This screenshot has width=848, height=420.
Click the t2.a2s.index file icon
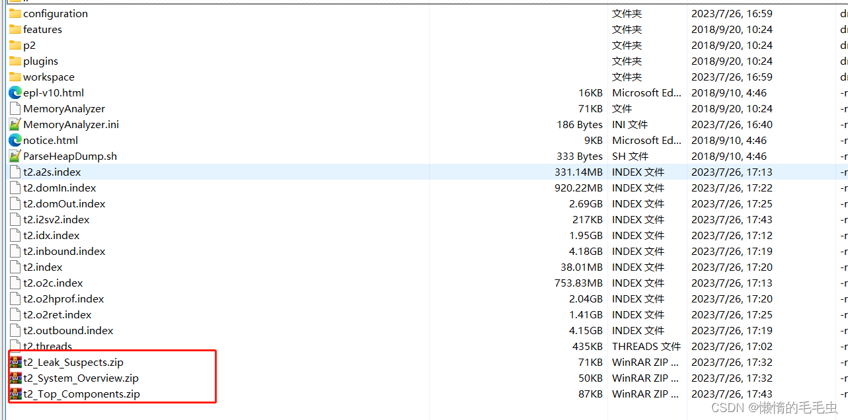pyautogui.click(x=15, y=172)
